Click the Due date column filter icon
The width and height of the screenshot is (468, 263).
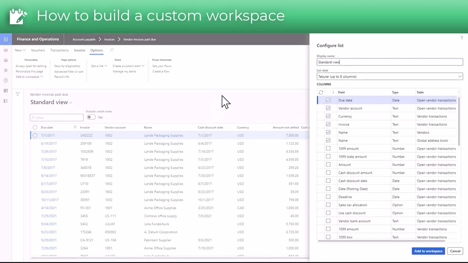75,127
